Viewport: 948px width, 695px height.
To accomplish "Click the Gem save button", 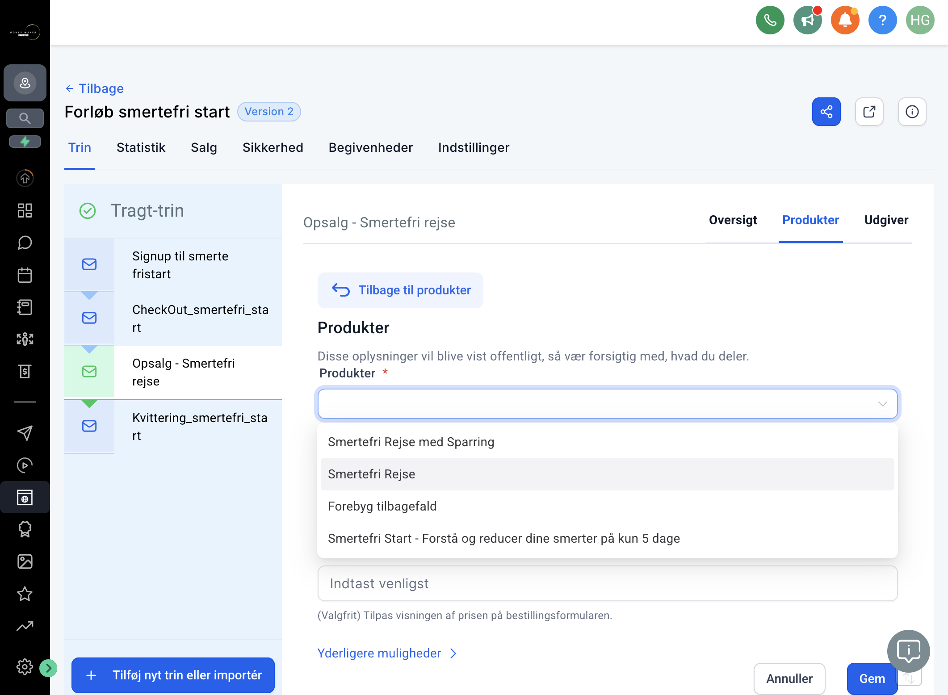I will coord(872,678).
